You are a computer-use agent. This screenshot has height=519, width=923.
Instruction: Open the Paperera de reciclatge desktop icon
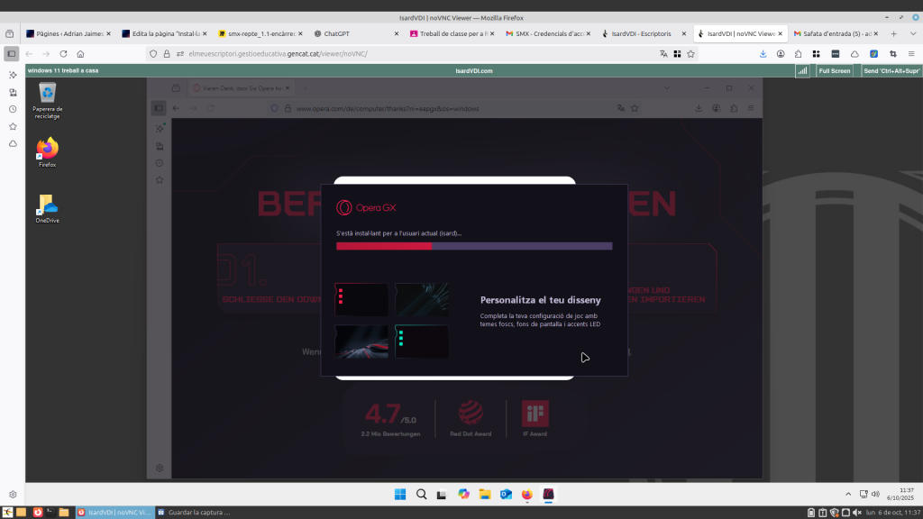(x=47, y=94)
